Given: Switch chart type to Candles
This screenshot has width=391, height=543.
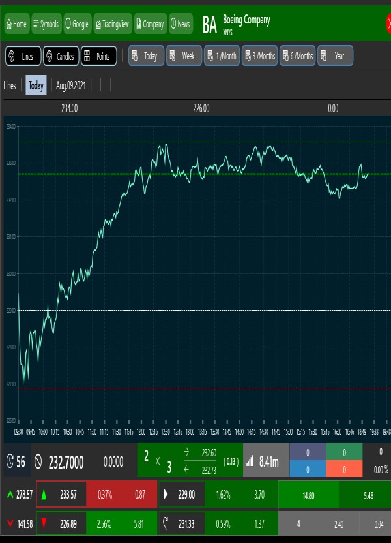Looking at the screenshot, I should tap(61, 56).
